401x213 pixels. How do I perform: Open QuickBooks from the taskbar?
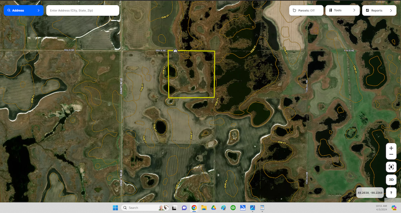233,208
